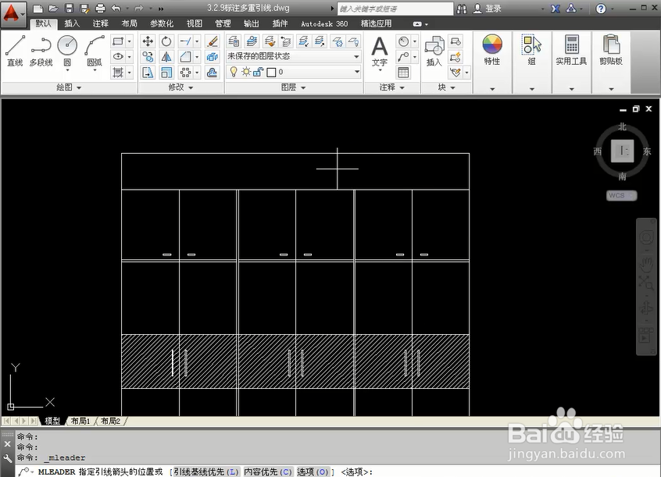Click the Plot printer icon
Viewport: 661px width, 477px height.
(x=100, y=8)
